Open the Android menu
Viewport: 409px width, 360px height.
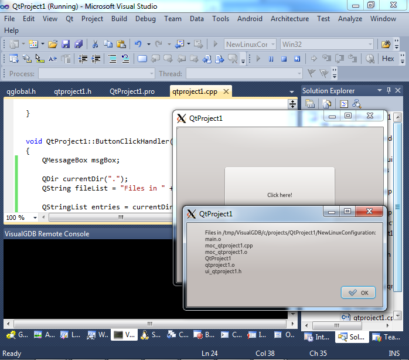pos(250,19)
